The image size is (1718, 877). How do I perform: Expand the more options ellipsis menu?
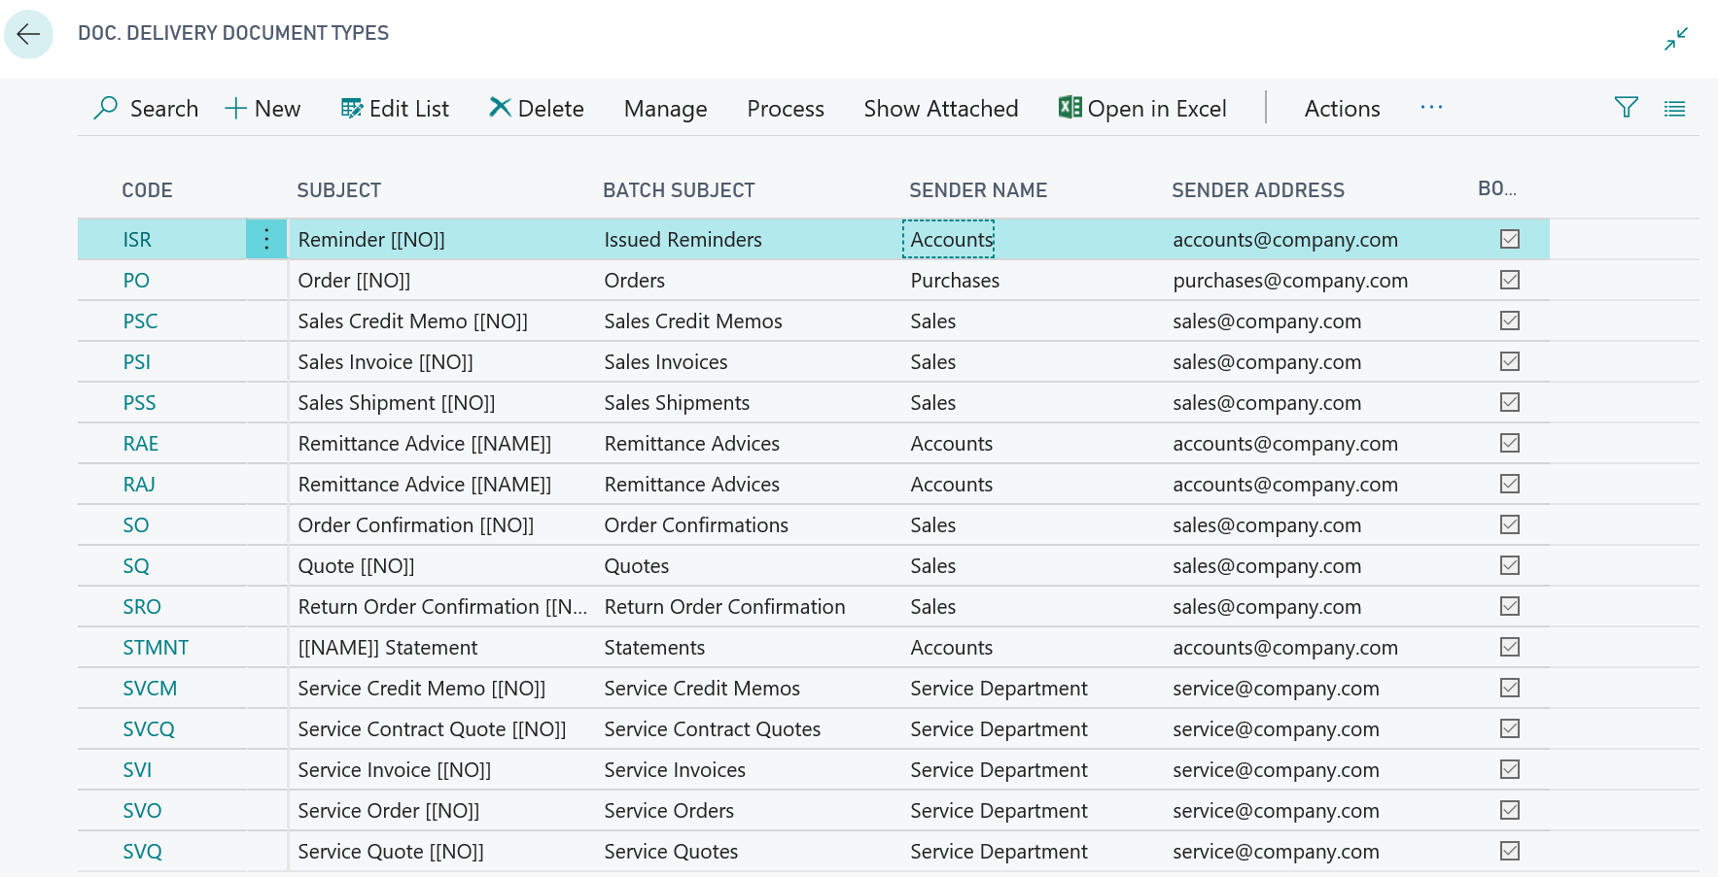click(1431, 108)
